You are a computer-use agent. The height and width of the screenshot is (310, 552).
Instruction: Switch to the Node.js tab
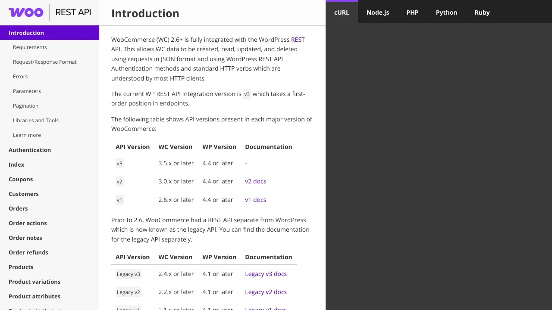click(x=378, y=12)
